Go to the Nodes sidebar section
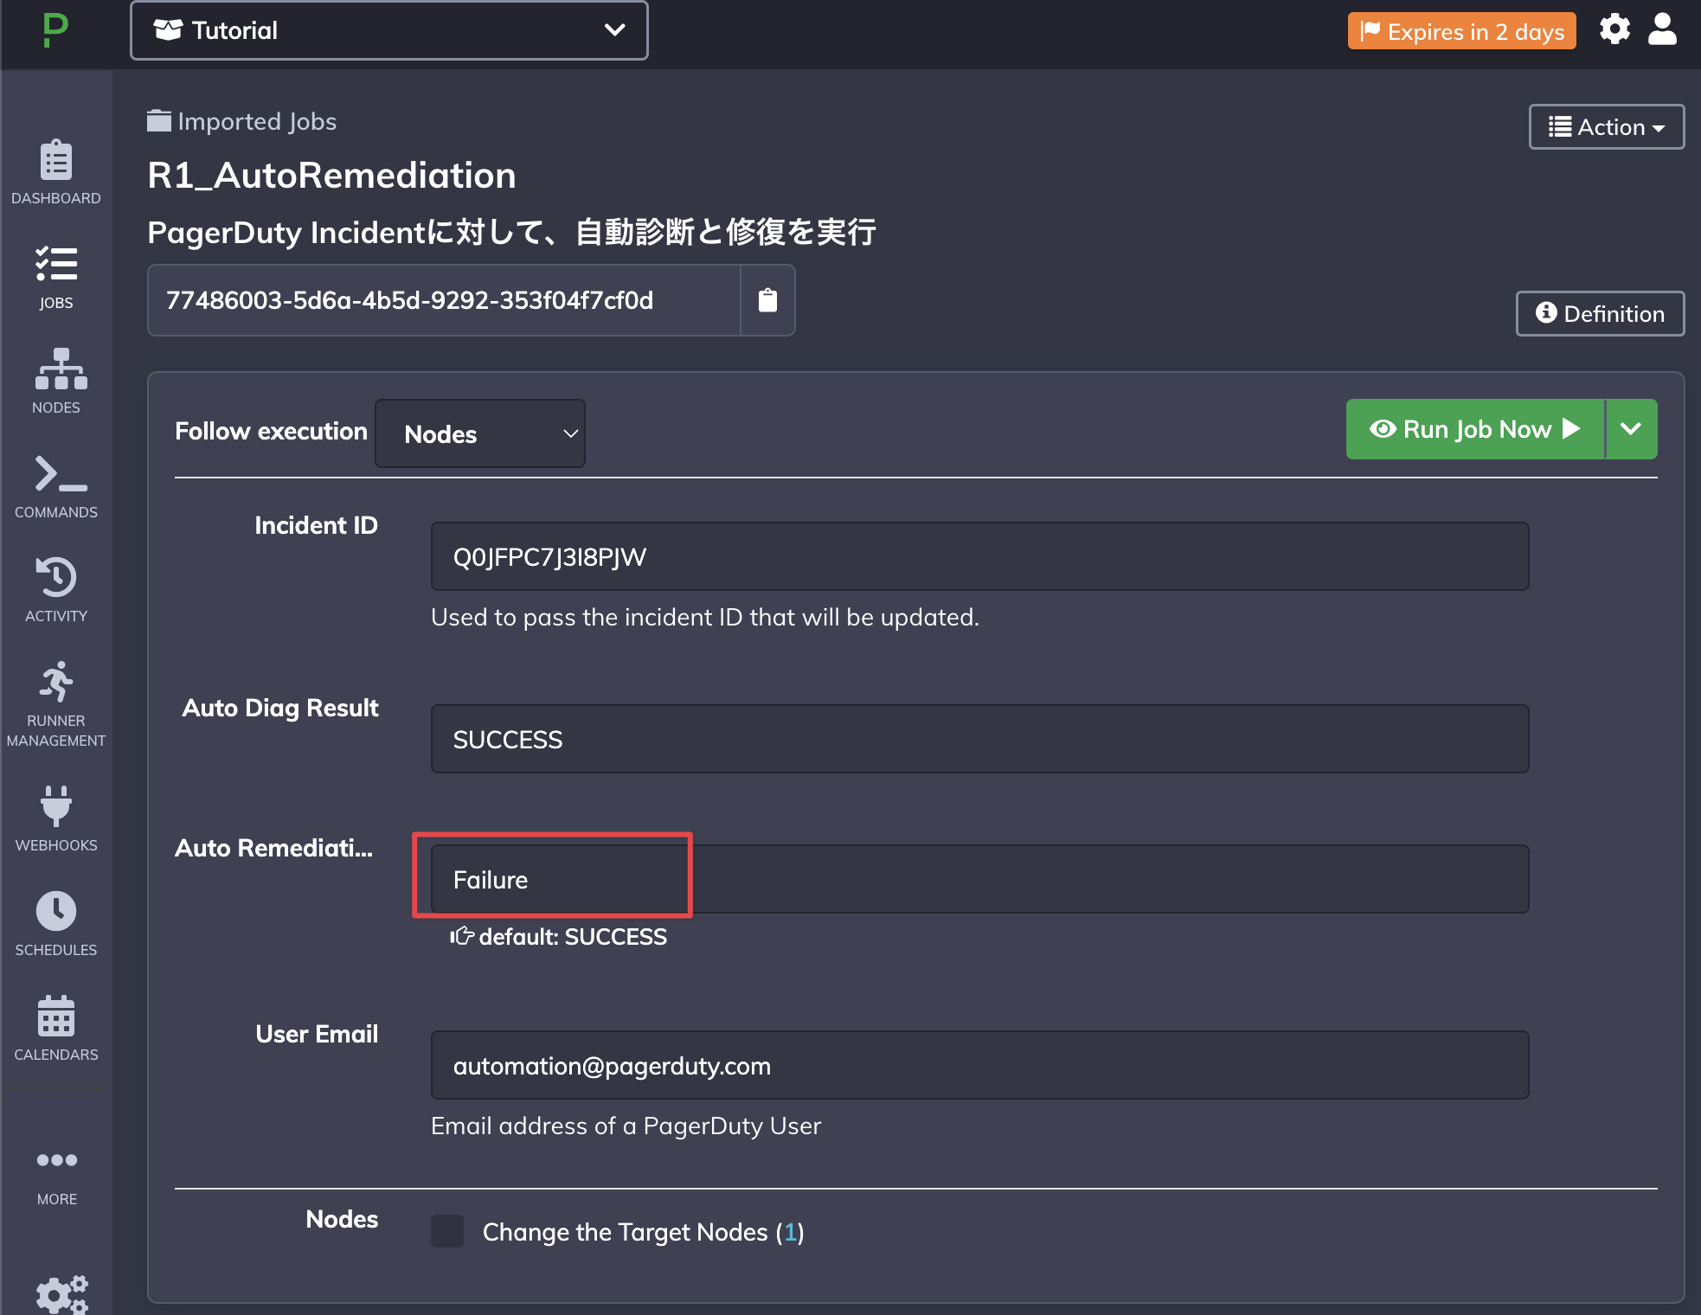 coord(56,382)
